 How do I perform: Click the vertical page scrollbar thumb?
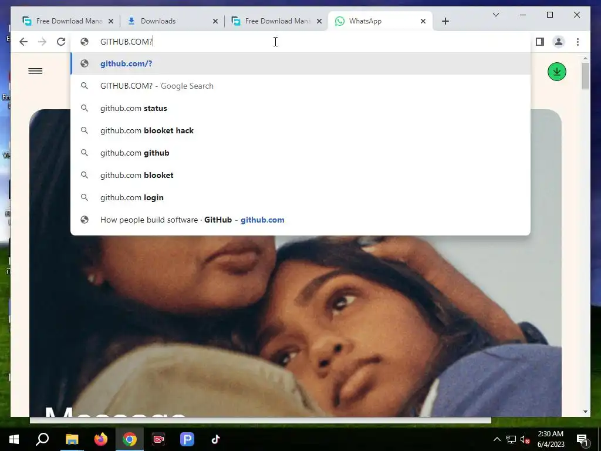click(585, 76)
